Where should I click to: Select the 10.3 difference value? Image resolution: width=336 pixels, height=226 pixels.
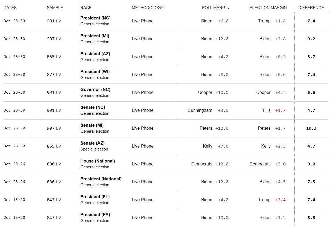coord(311,128)
